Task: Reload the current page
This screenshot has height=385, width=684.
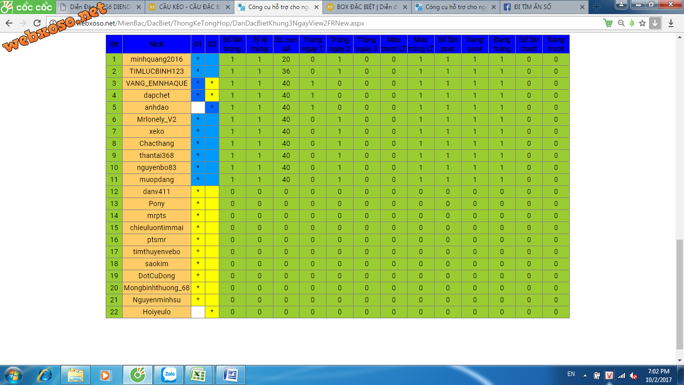Action: (37, 24)
